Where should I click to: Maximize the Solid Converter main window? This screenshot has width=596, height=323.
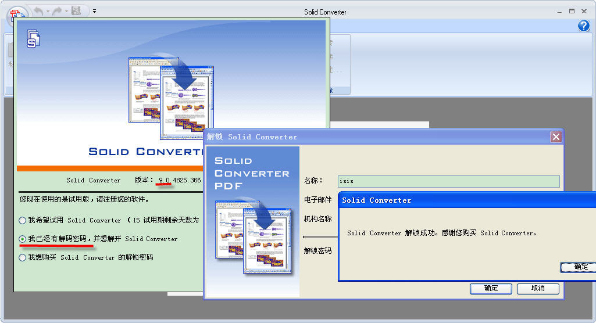tap(572, 12)
